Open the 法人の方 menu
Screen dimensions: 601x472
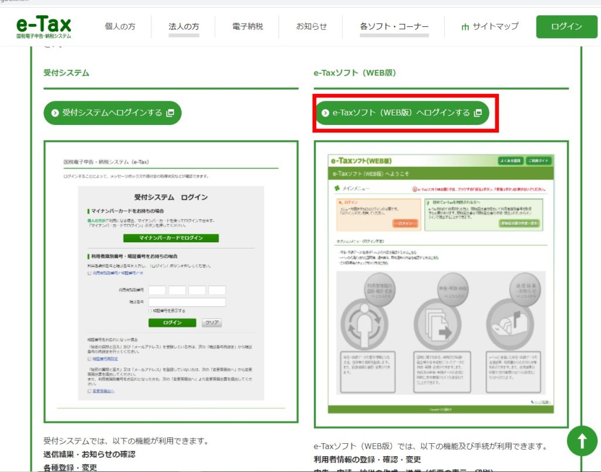pyautogui.click(x=184, y=26)
